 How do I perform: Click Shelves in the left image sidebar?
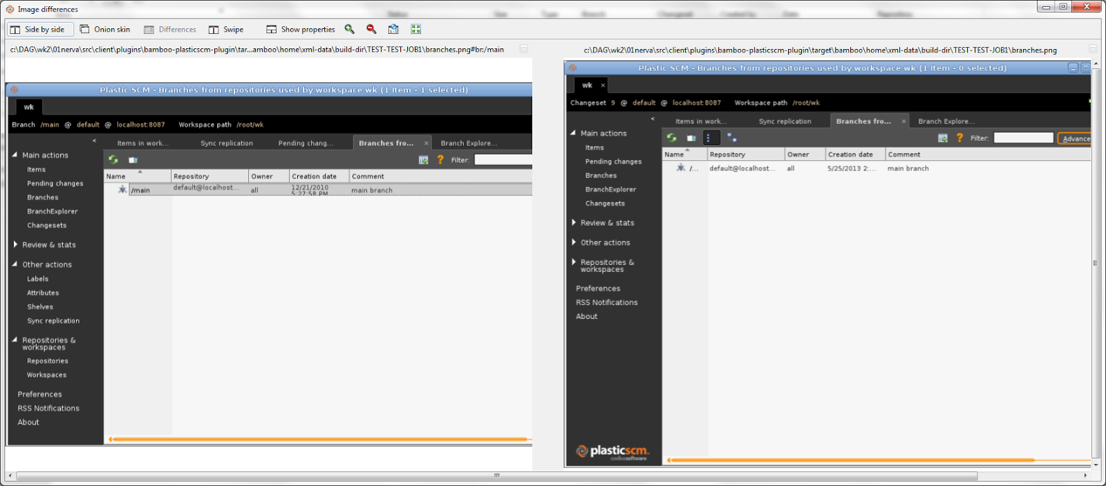40,307
